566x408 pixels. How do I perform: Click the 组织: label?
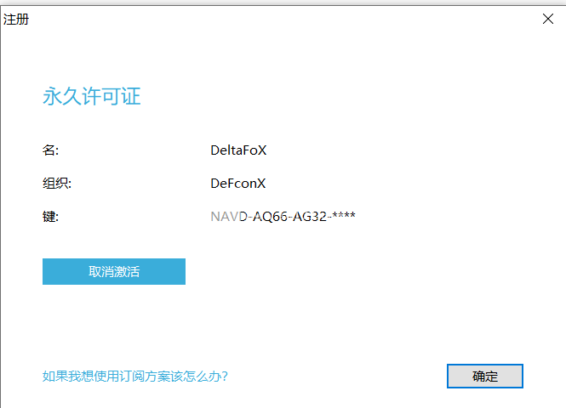57,183
